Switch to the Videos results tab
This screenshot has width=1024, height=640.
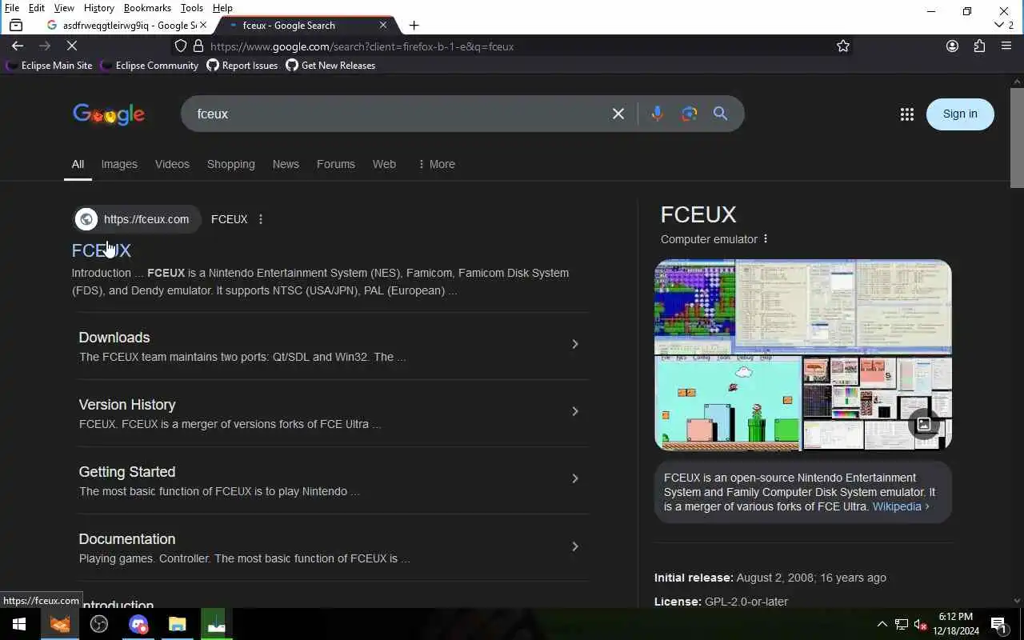[x=172, y=164]
